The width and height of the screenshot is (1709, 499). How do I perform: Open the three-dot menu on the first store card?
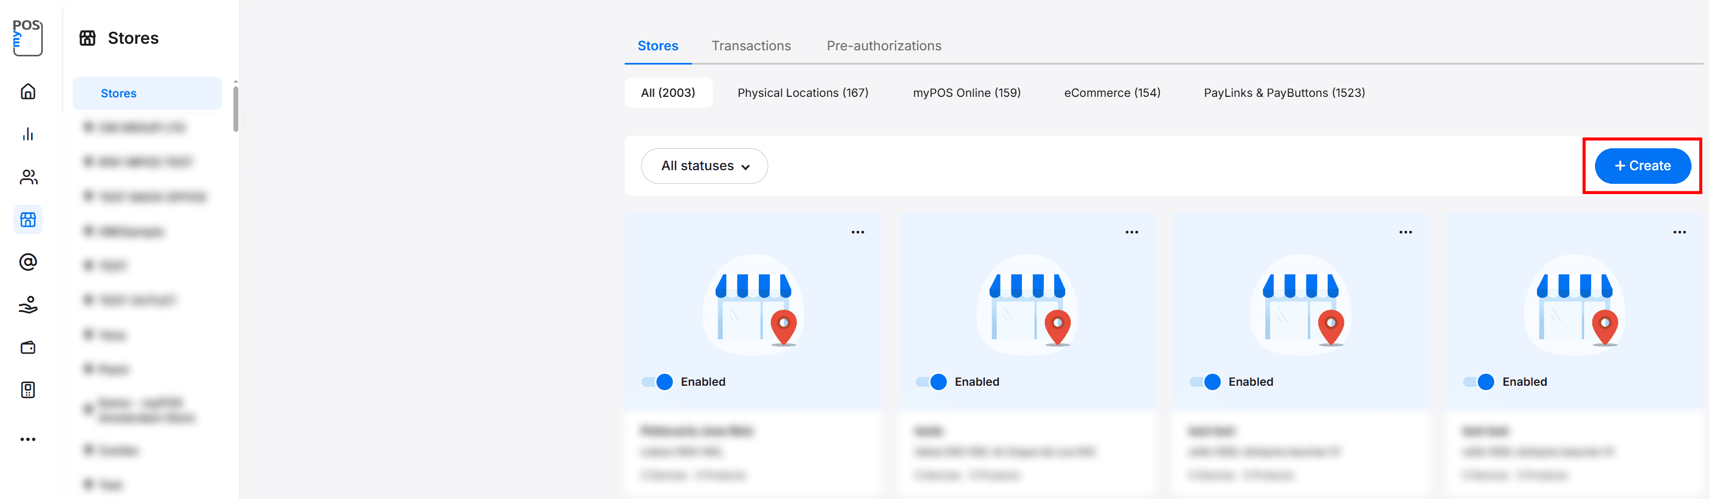(x=858, y=231)
